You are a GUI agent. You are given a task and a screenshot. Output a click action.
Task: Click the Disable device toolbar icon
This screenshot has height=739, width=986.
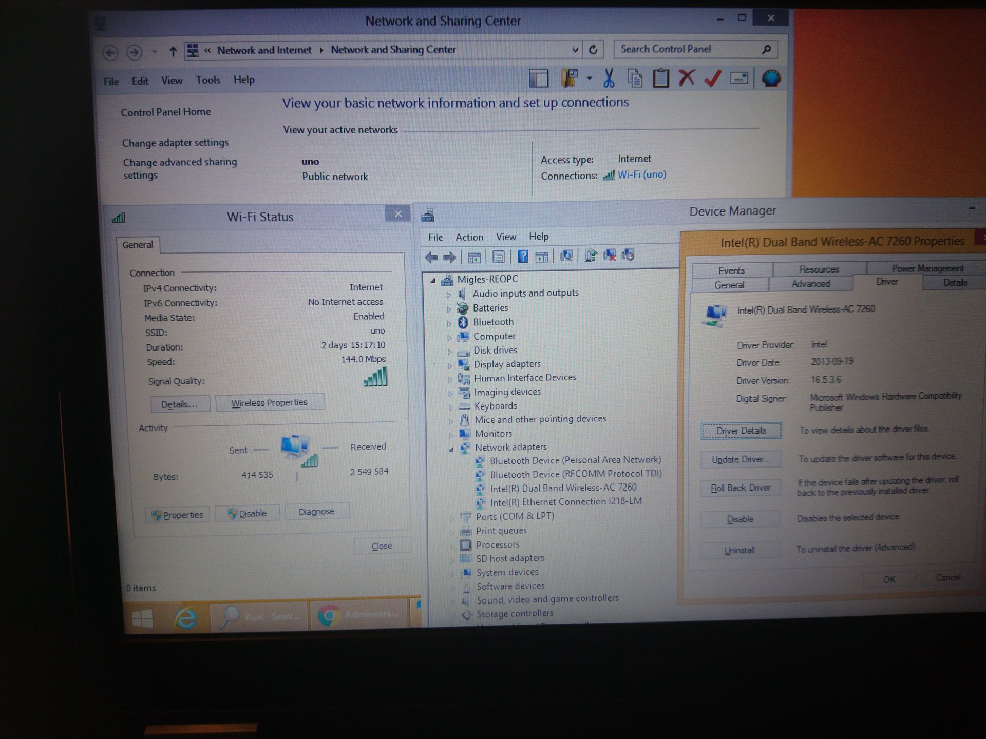pyautogui.click(x=628, y=255)
